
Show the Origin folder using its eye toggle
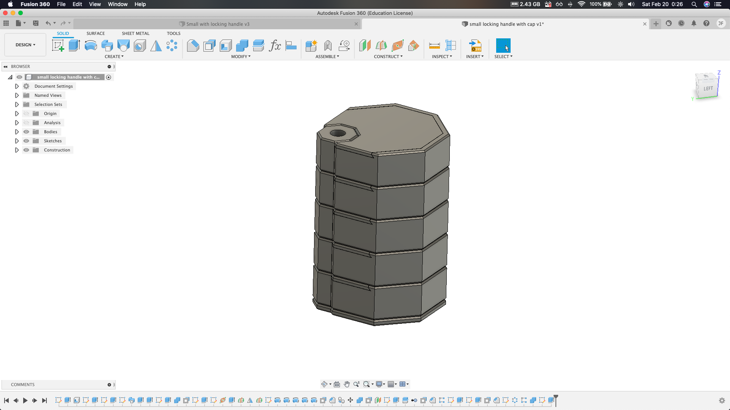(x=26, y=114)
